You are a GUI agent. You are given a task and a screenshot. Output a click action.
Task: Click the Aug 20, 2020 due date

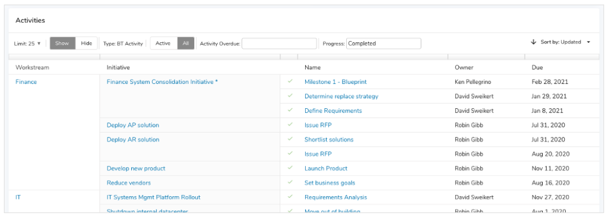pos(550,154)
